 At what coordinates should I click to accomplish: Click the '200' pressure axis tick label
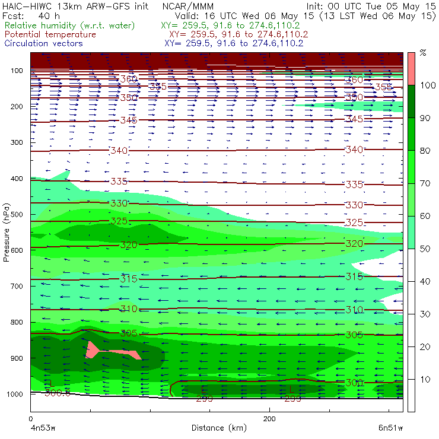[17, 106]
